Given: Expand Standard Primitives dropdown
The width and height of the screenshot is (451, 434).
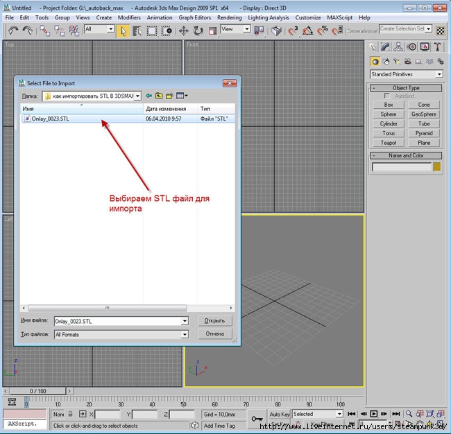Looking at the screenshot, I should [439, 74].
